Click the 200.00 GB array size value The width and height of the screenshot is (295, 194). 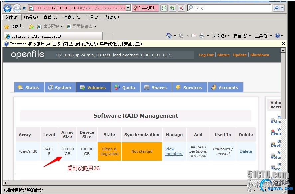tap(67, 151)
